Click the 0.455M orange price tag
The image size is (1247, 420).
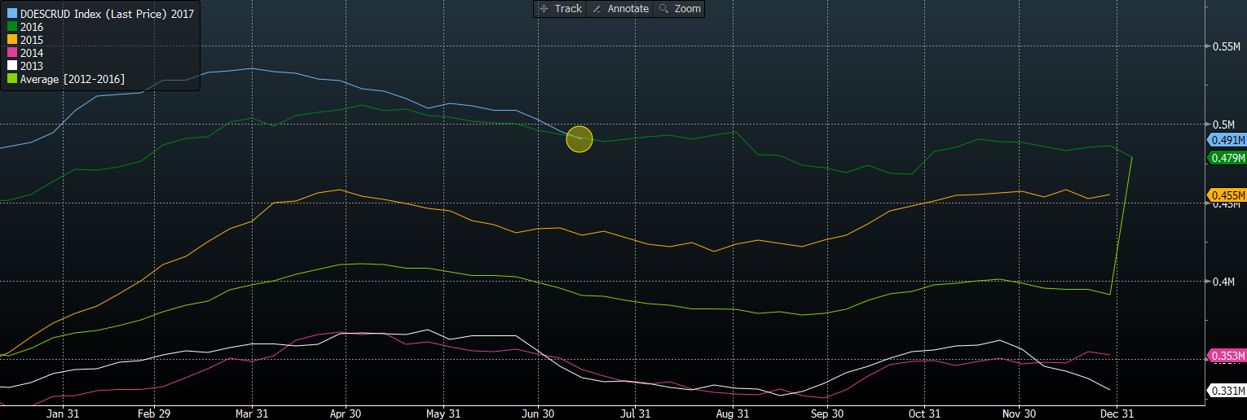pyautogui.click(x=1227, y=195)
